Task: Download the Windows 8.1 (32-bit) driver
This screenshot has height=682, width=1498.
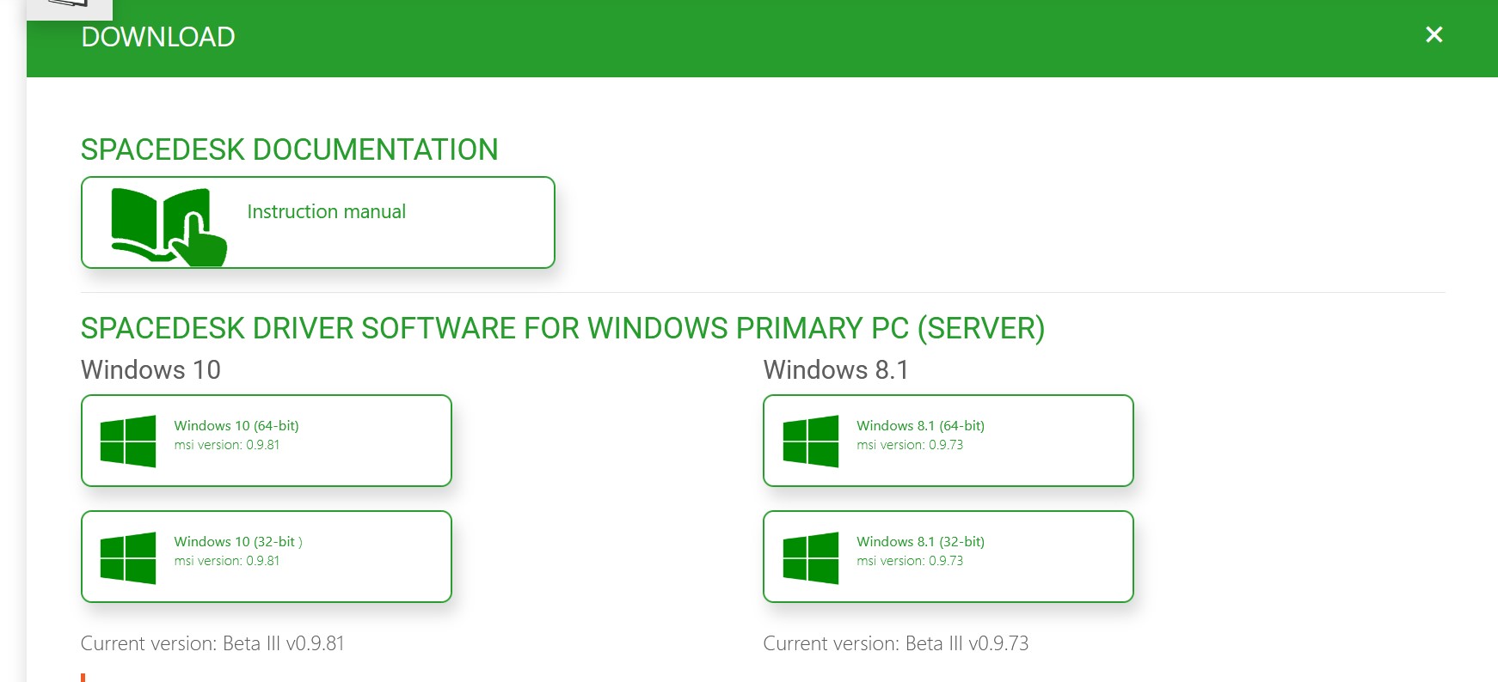Action: tap(920, 542)
